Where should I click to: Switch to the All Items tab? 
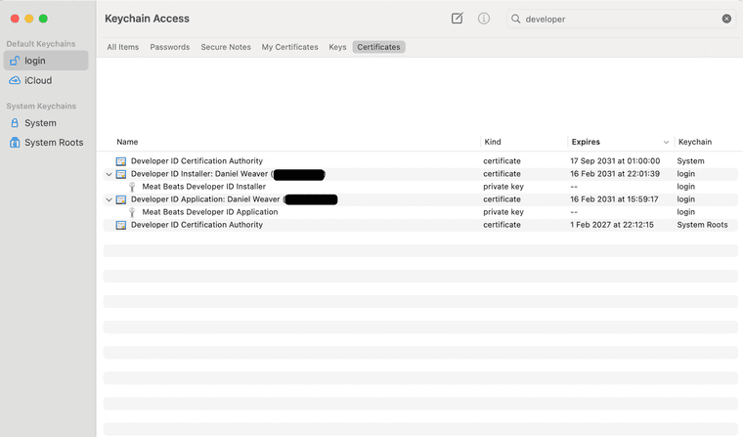click(x=123, y=47)
